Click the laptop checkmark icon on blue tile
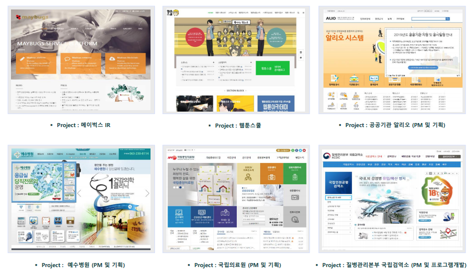This screenshot has width=474, height=277. coord(179,213)
